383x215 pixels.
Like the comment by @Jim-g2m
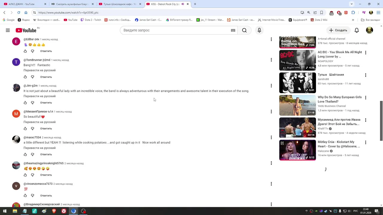[25, 103]
